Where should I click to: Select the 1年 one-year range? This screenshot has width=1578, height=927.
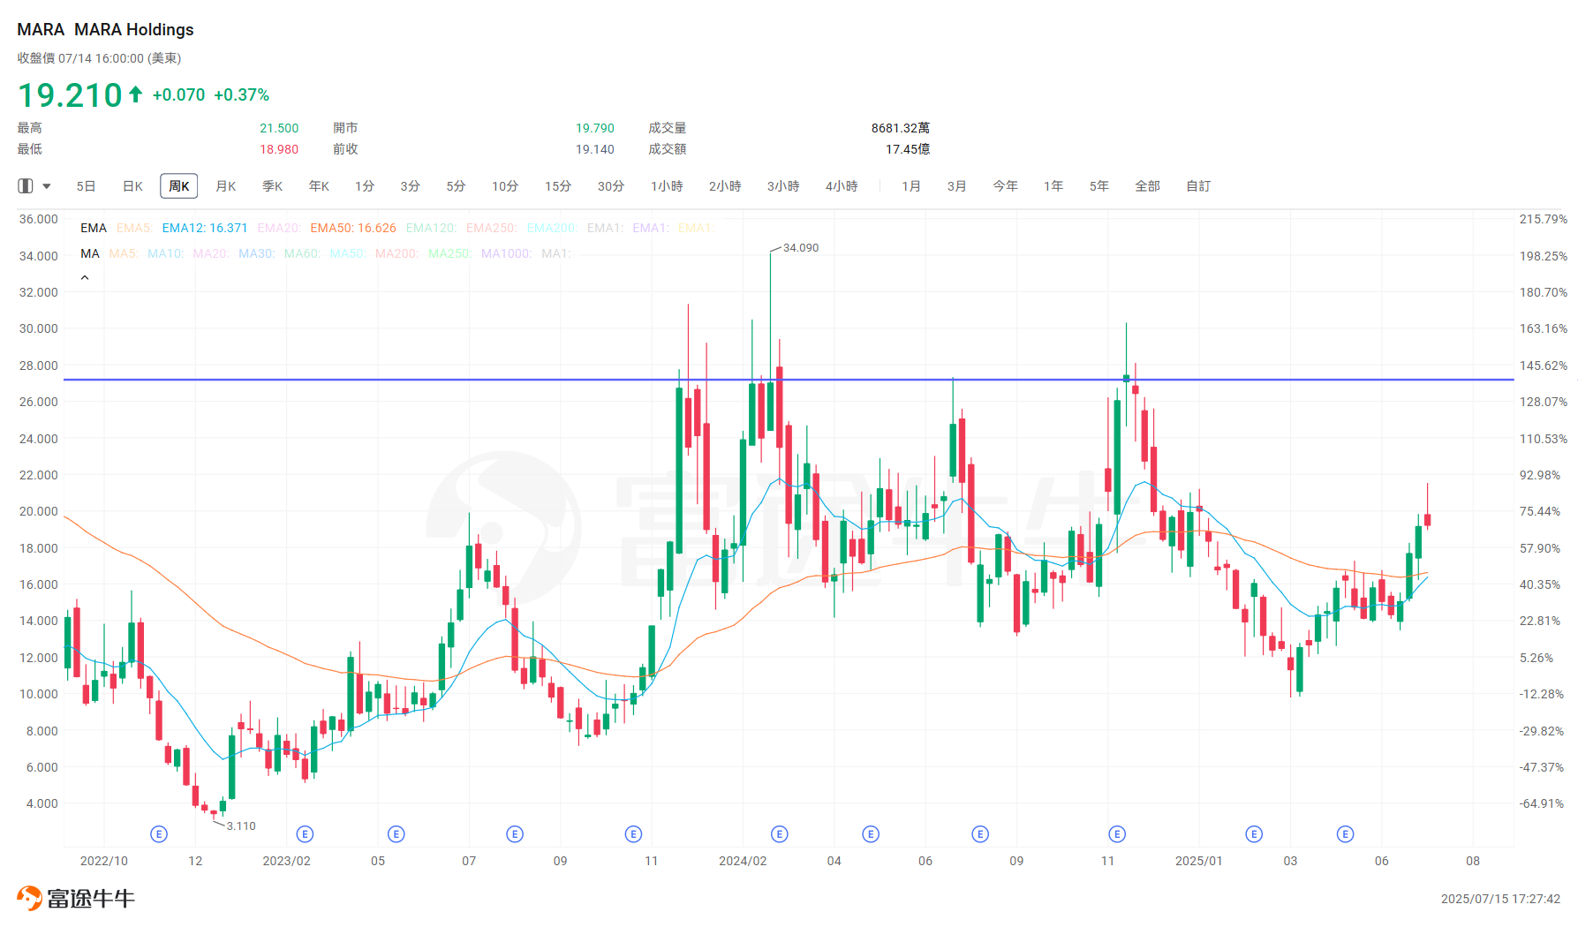[x=1053, y=185]
